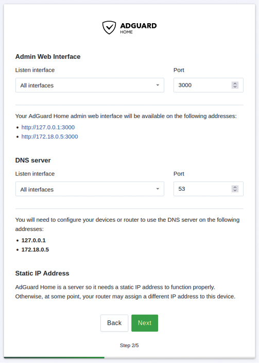
Task: Click the AdGuard Home shield logo
Action: 109,27
